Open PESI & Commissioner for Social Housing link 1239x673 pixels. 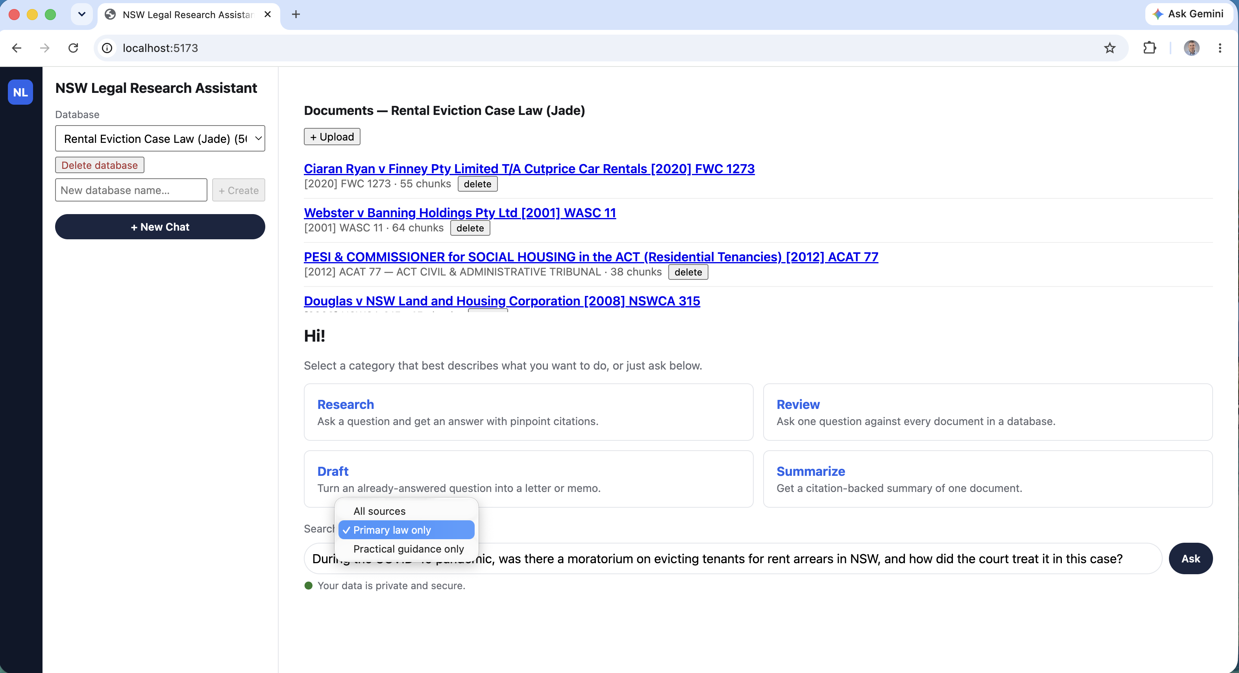click(591, 257)
